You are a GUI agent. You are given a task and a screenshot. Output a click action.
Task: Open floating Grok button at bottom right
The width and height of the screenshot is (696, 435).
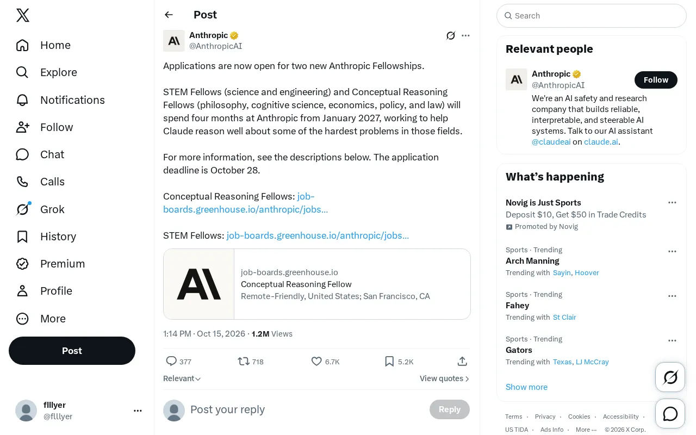(x=670, y=377)
